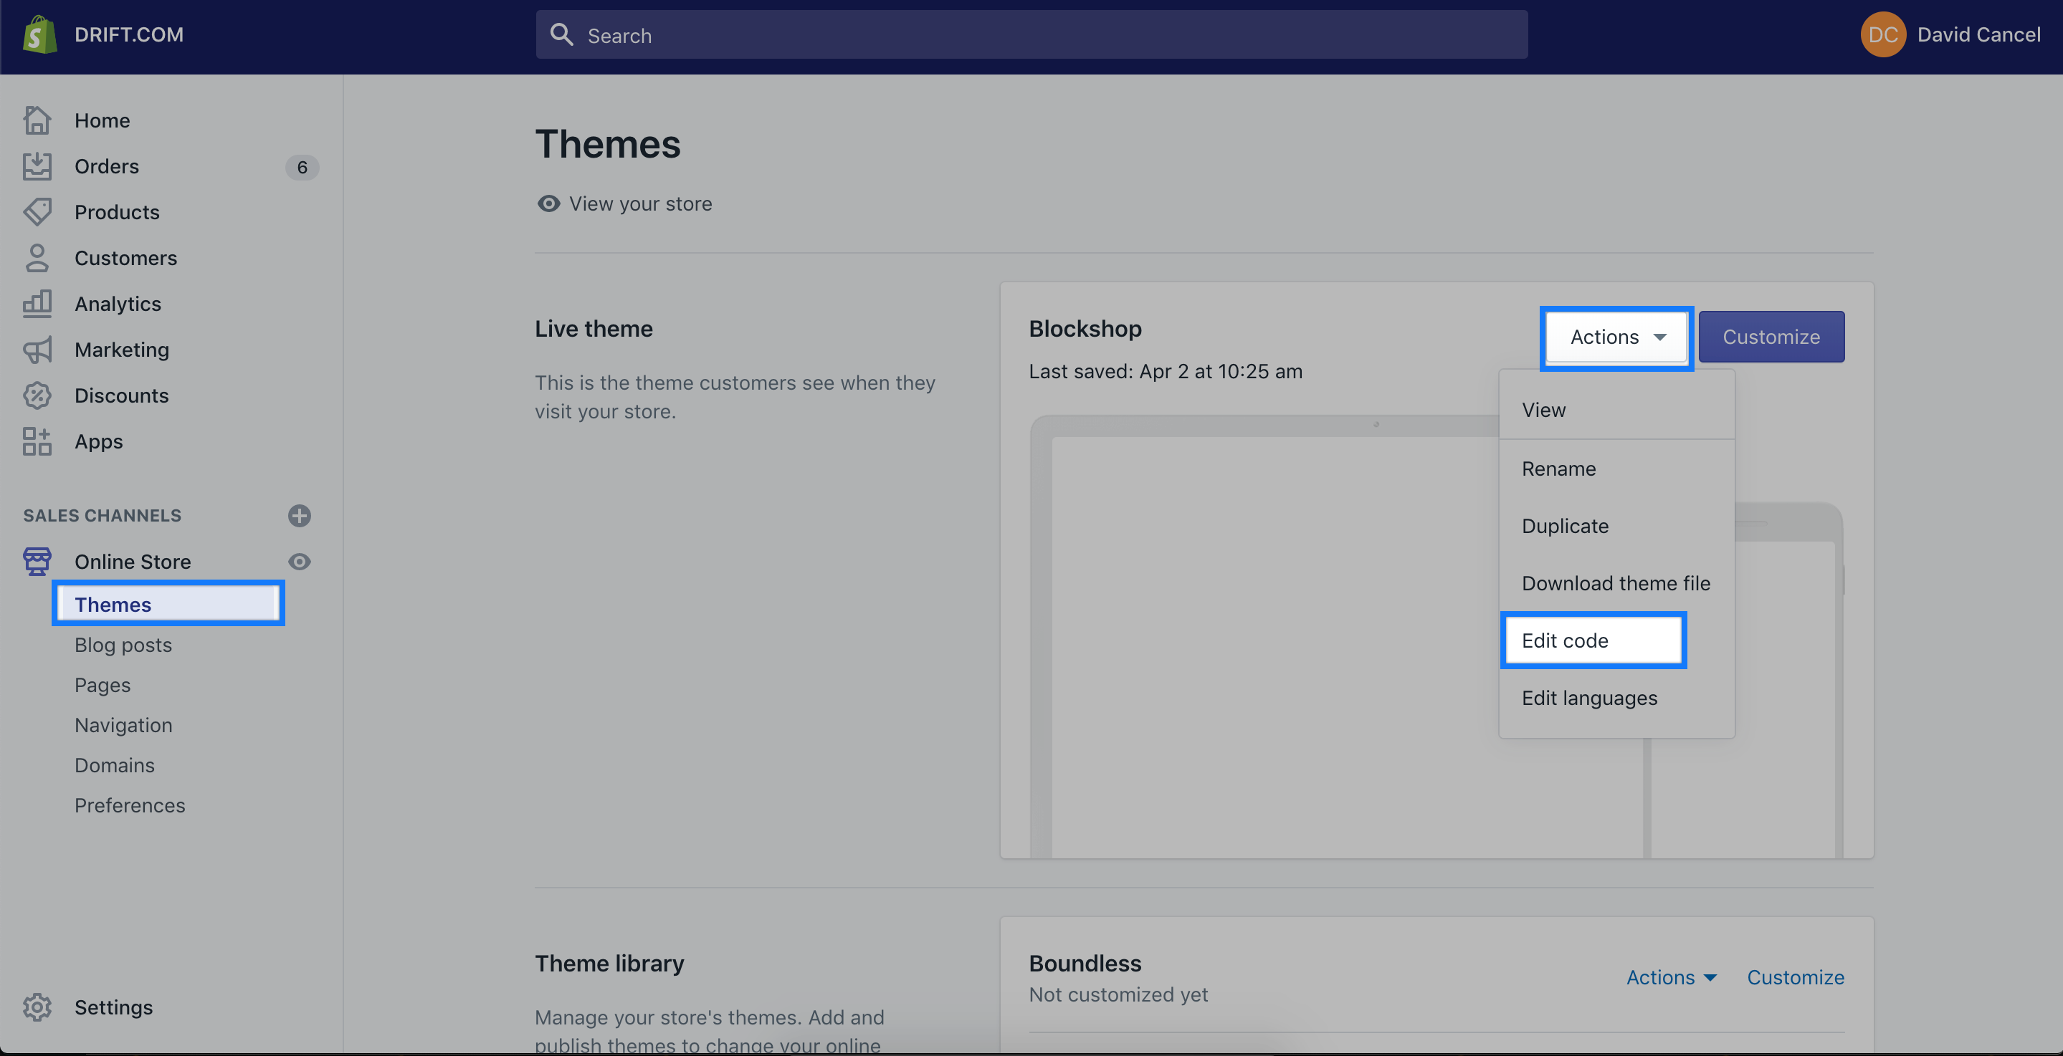Click the Customers person icon
2063x1056 pixels.
tap(37, 258)
